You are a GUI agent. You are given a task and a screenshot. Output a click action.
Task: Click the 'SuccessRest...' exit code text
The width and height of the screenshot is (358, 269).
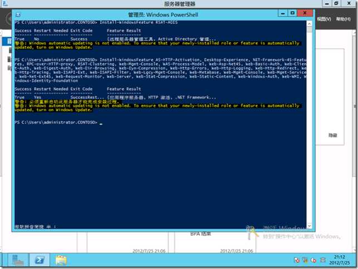click(x=87, y=98)
